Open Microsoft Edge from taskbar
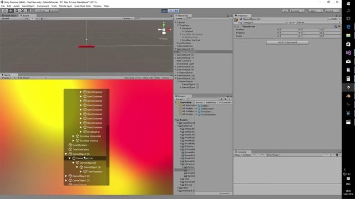 coord(348,27)
